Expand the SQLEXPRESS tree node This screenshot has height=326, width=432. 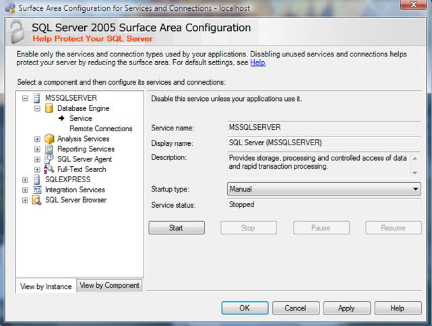[x=26, y=180]
